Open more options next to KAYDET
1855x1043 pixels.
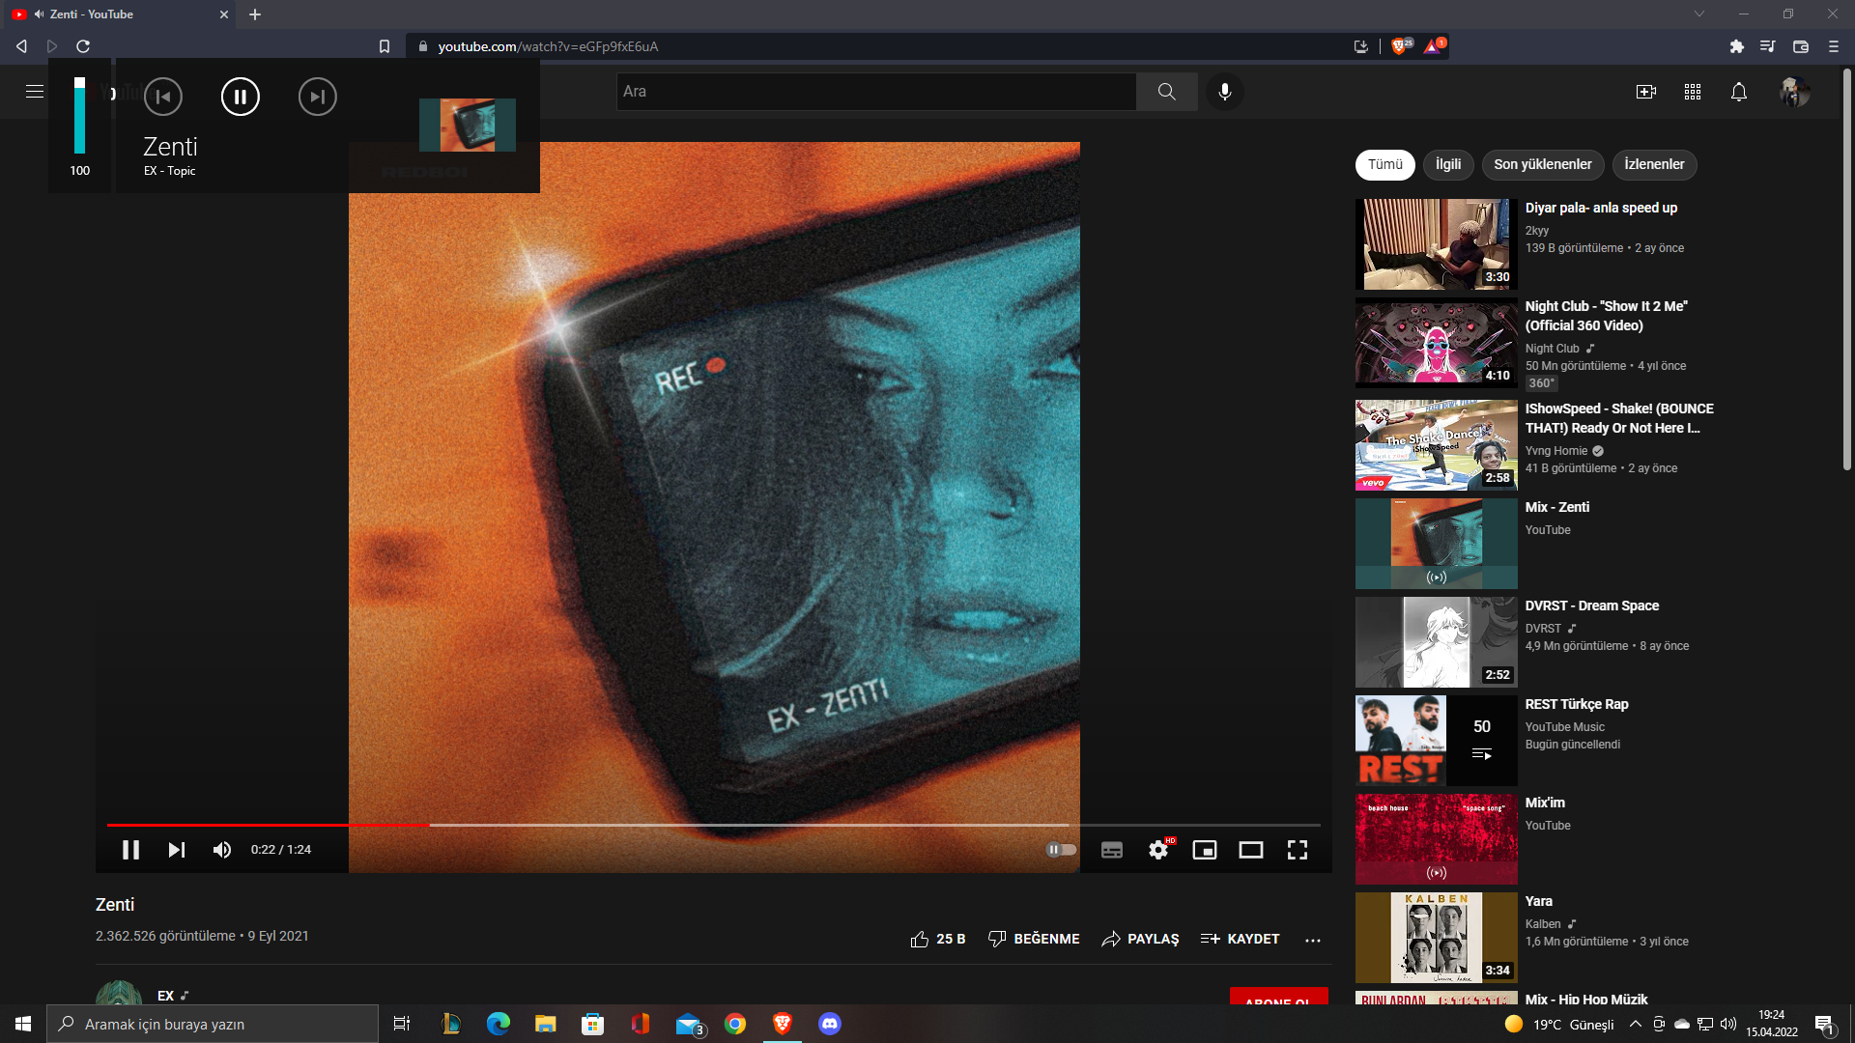[x=1313, y=939]
